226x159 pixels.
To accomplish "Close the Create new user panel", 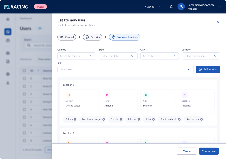I will [218, 22].
